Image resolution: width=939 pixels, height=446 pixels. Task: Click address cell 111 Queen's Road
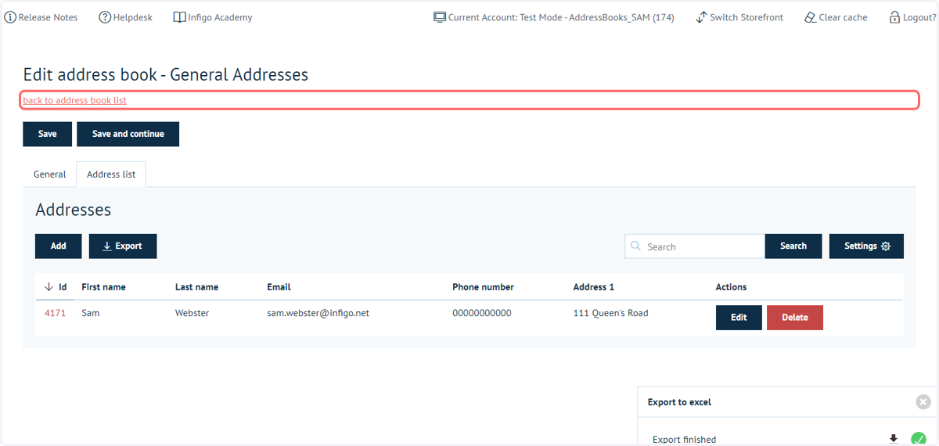pyautogui.click(x=610, y=313)
